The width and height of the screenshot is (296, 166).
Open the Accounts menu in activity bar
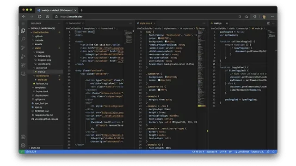(23, 137)
